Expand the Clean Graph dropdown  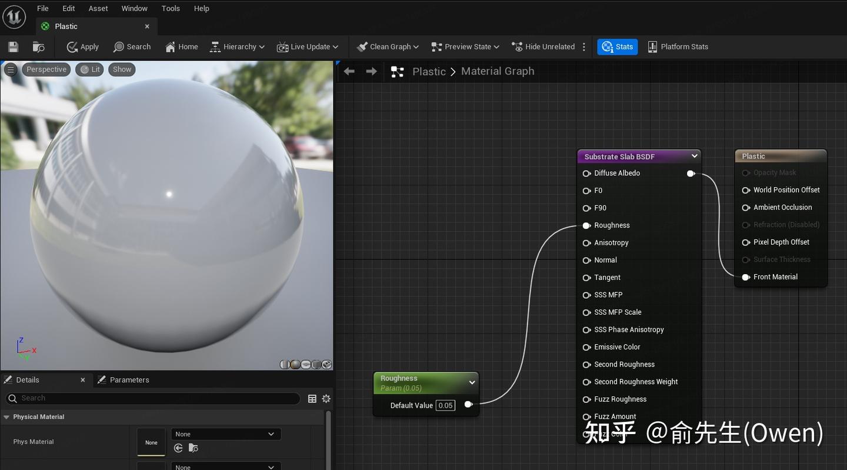click(387, 47)
